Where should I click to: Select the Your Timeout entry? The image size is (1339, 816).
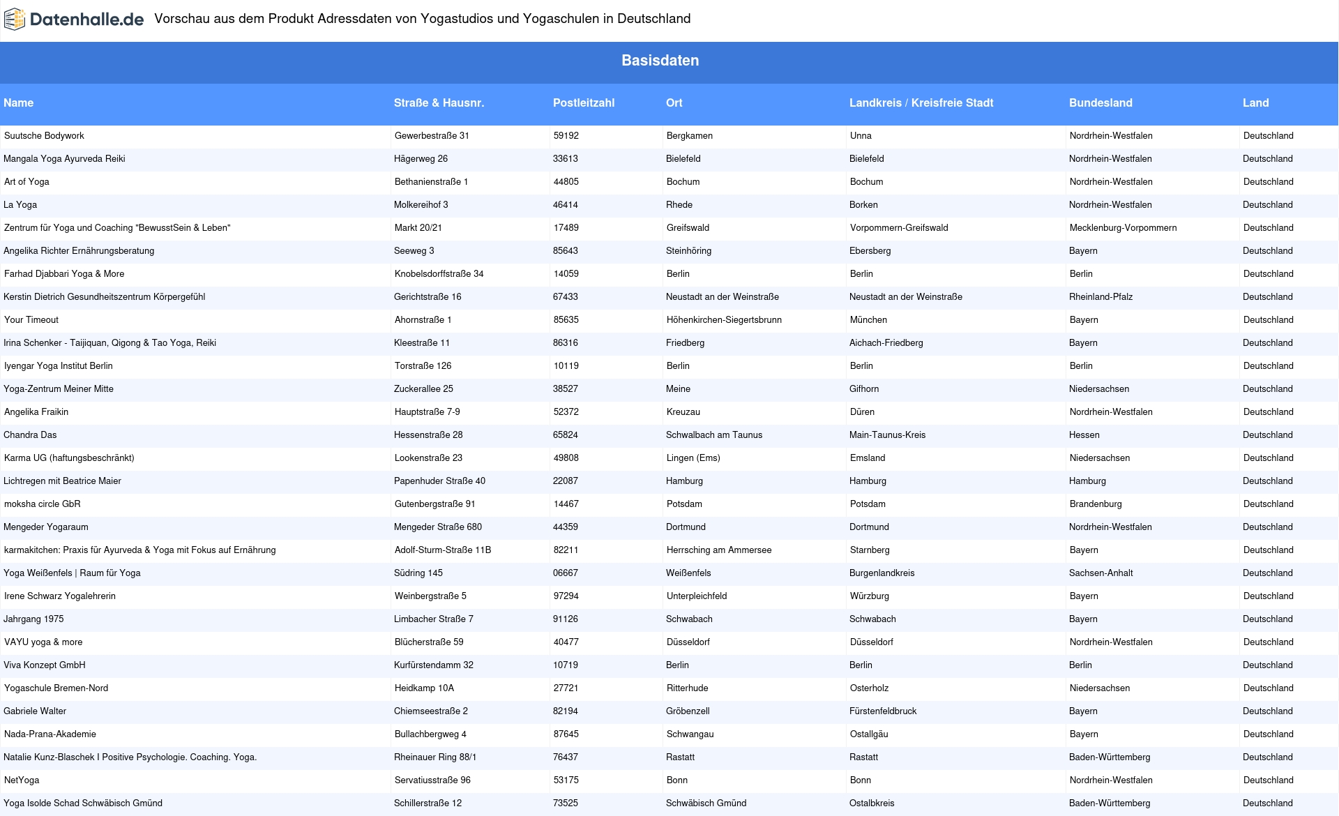coord(31,319)
